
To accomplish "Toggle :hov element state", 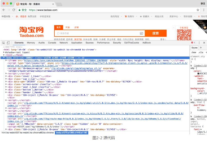I will [194, 52].
